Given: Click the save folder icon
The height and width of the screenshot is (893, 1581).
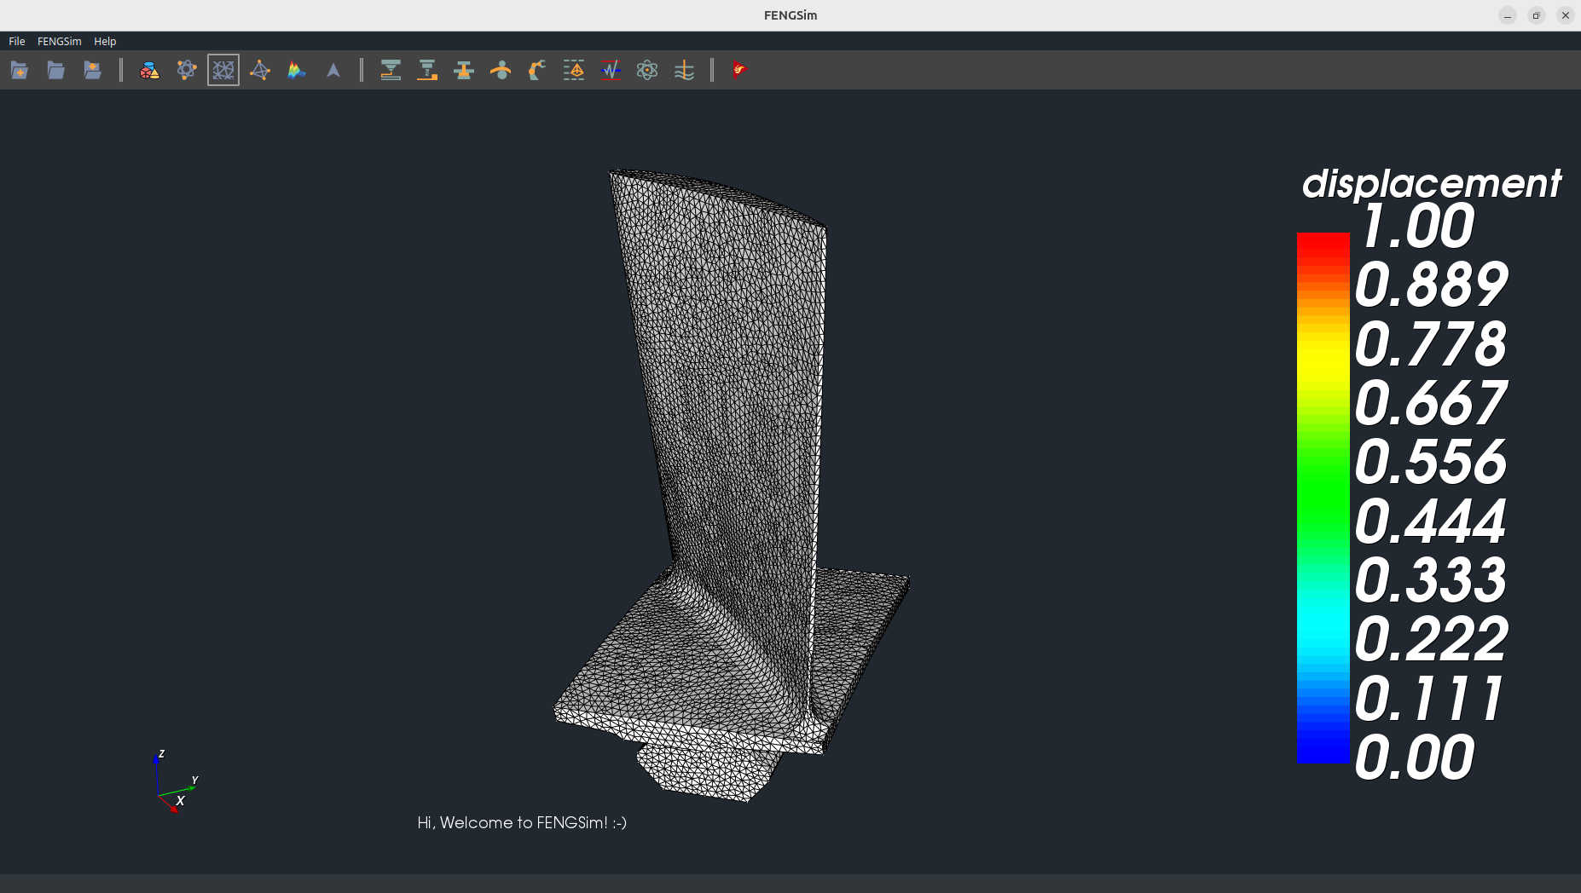Looking at the screenshot, I should coord(93,70).
